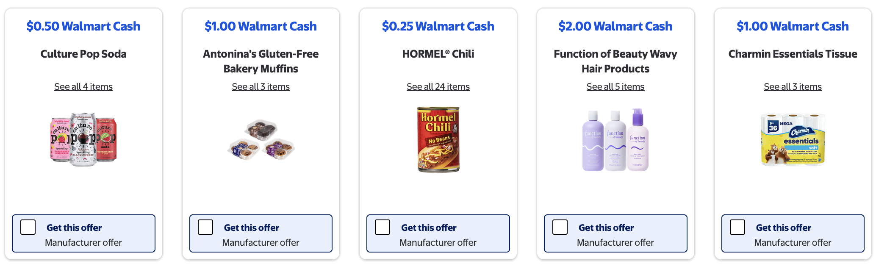Tick the Charmin Essentials offer checkbox
The height and width of the screenshot is (272, 876).
737,227
